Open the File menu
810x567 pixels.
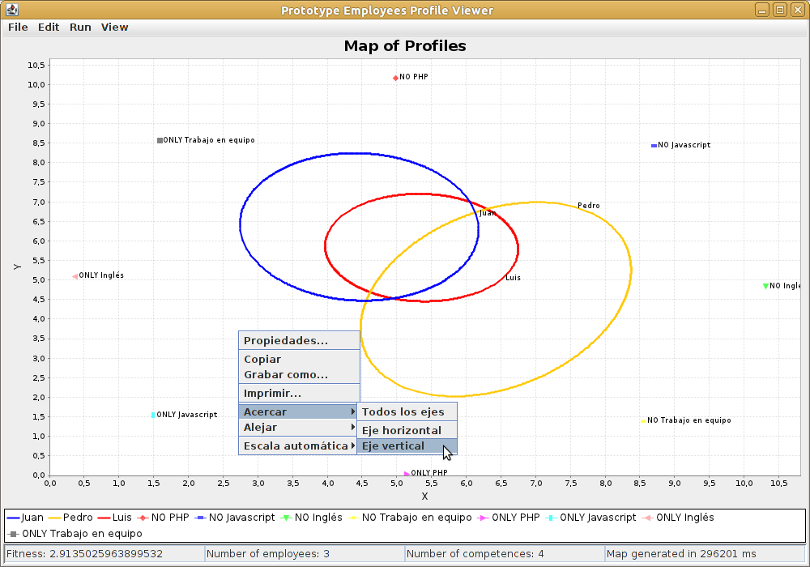point(18,28)
